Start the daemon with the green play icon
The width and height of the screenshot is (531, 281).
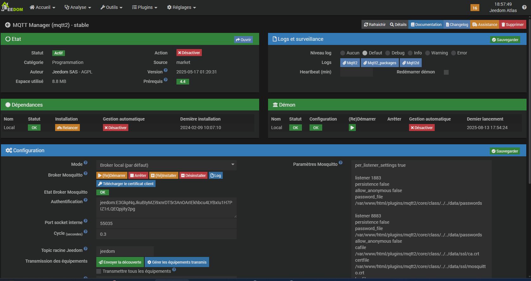pos(352,128)
